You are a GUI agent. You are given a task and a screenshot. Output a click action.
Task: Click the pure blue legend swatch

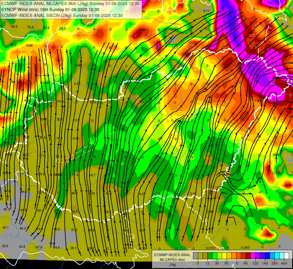coord(267,256)
